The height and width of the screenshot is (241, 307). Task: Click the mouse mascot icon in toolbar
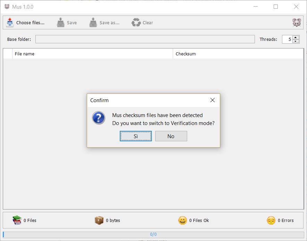point(297,23)
